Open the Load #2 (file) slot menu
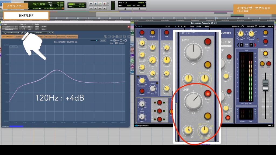The height and width of the screenshot is (155, 276). (x=38, y=33)
